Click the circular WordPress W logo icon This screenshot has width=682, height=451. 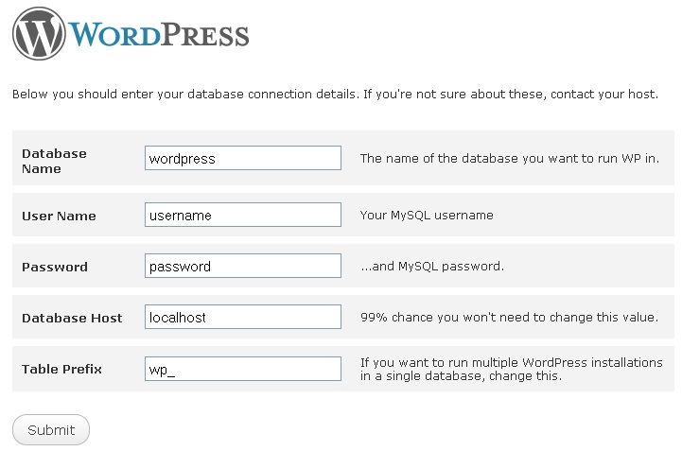(x=40, y=34)
